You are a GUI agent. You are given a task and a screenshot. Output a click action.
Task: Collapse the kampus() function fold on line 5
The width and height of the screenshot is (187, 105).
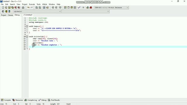27,26
